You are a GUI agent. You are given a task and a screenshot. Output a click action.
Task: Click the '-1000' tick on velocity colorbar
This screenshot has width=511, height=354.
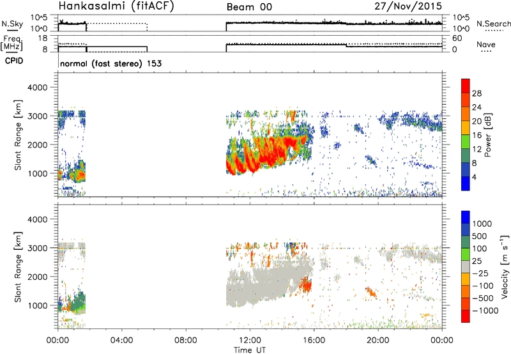(x=485, y=311)
